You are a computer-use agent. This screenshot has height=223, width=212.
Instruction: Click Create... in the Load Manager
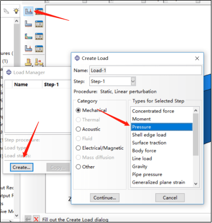tap(22, 167)
